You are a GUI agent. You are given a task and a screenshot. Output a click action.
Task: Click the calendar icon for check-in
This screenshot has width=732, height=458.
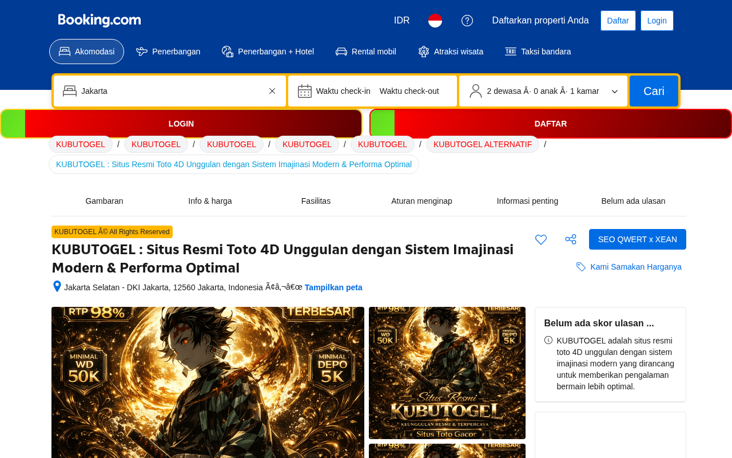point(305,91)
